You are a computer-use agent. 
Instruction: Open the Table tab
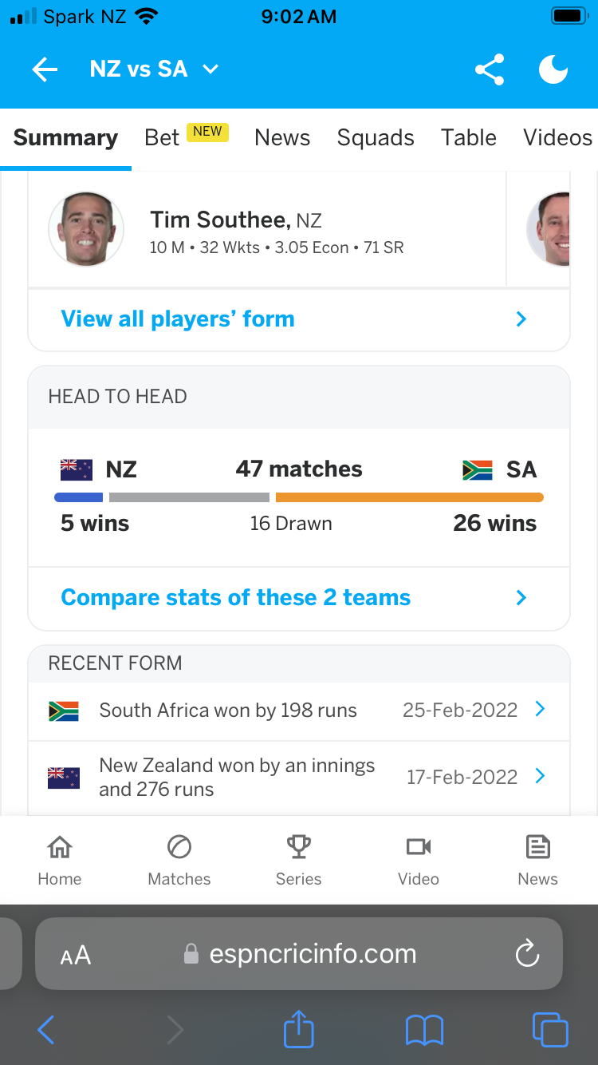click(x=469, y=137)
